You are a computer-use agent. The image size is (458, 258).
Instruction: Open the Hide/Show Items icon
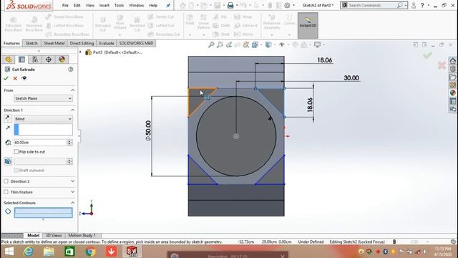(281, 44)
